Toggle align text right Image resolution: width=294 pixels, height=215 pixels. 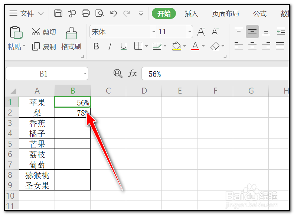coord(266,46)
